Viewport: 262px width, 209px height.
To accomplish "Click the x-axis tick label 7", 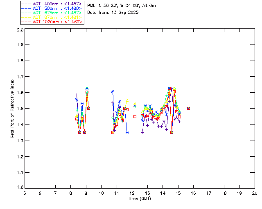I will click(55, 193).
